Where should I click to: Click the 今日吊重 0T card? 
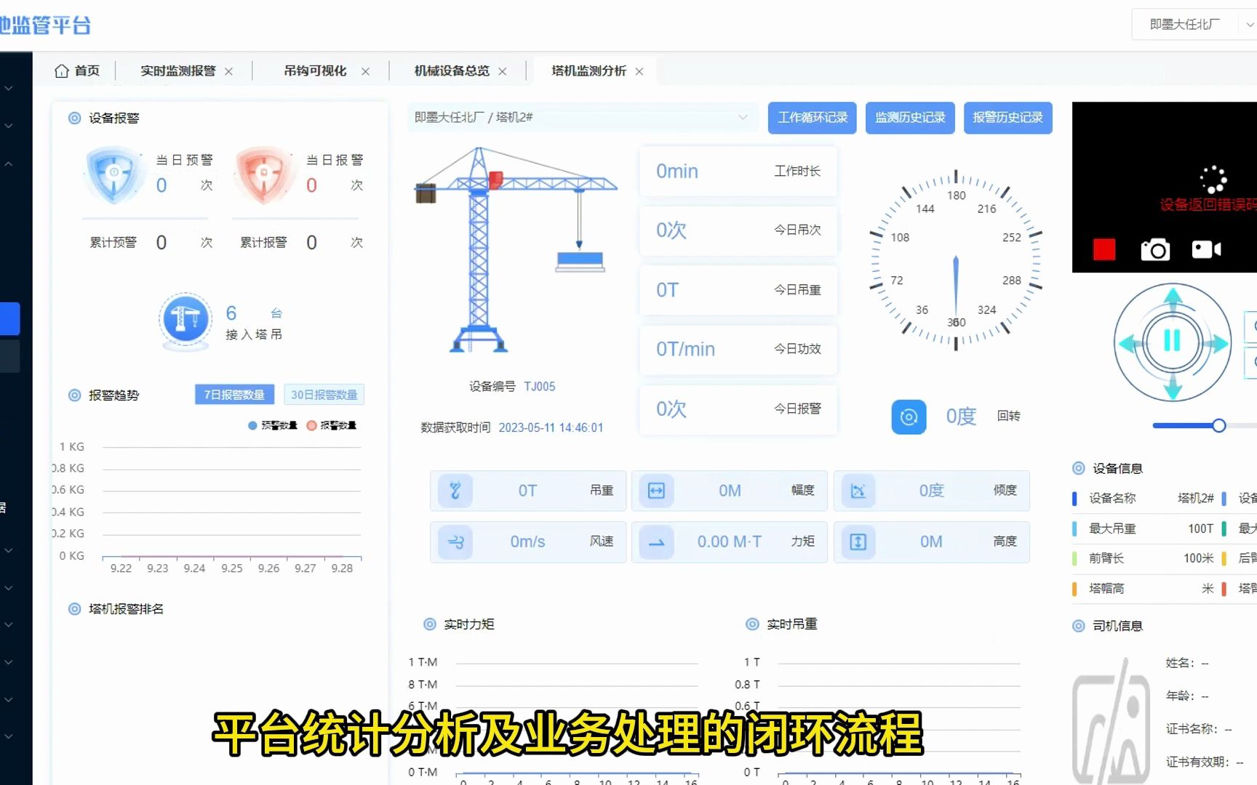[x=738, y=290]
